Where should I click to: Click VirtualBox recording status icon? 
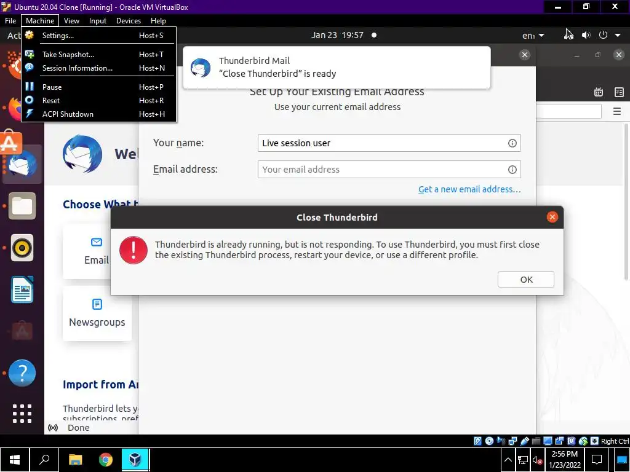pos(559,441)
